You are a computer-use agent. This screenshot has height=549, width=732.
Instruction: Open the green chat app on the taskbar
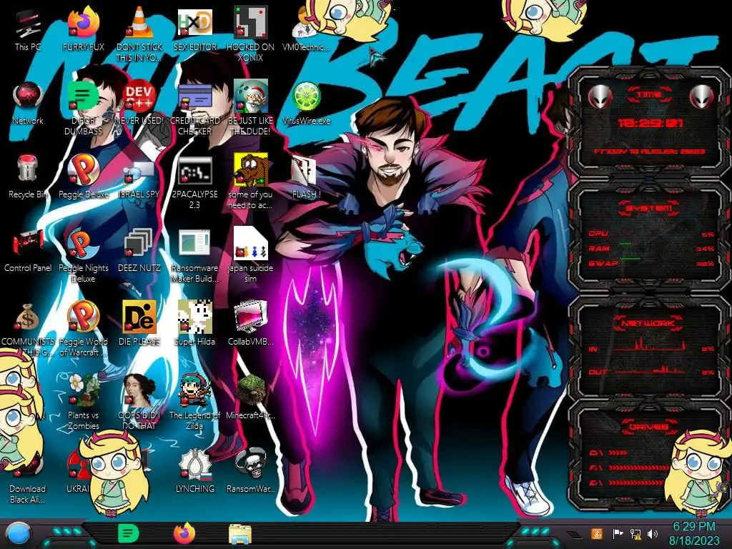point(129,533)
